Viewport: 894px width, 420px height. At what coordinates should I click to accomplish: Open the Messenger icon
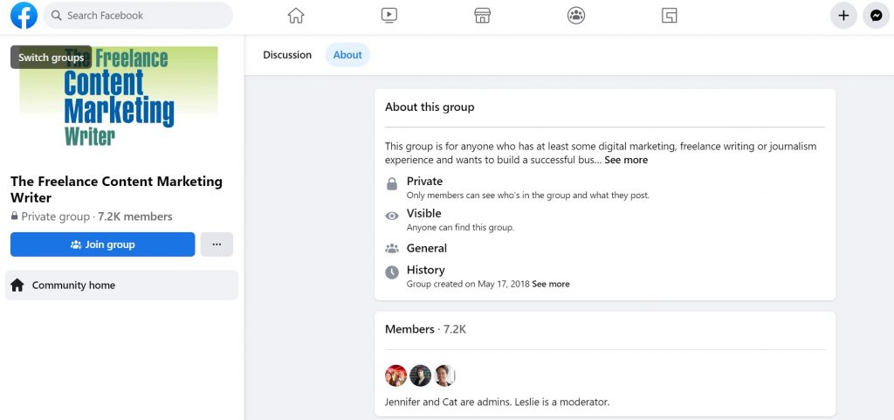877,16
